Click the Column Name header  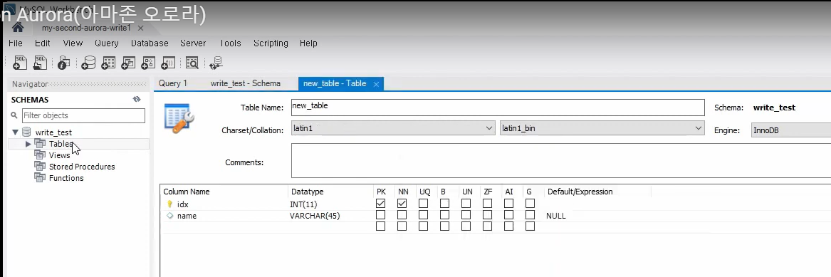[186, 192]
